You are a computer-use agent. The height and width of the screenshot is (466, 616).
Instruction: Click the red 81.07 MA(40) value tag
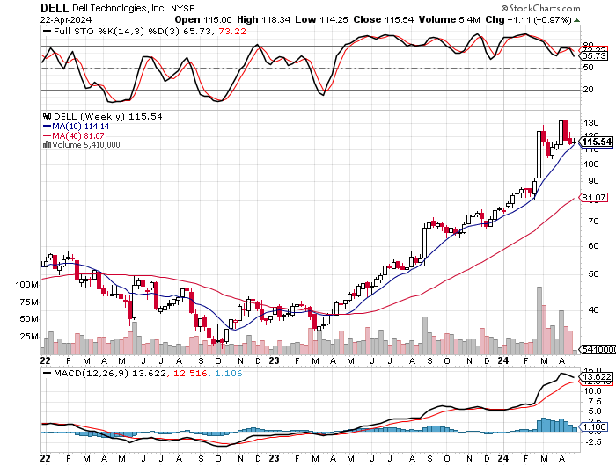point(594,198)
